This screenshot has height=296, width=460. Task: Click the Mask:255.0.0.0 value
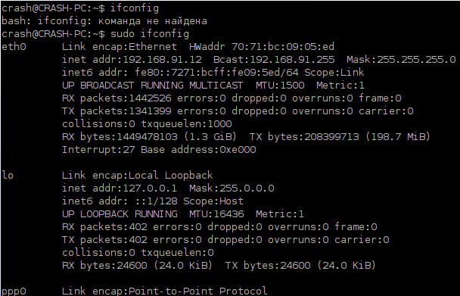coord(232,189)
